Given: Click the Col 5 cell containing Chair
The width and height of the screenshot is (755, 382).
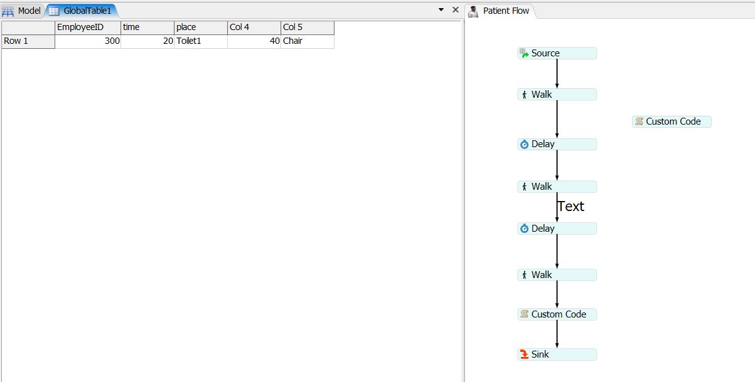Looking at the screenshot, I should (x=307, y=41).
